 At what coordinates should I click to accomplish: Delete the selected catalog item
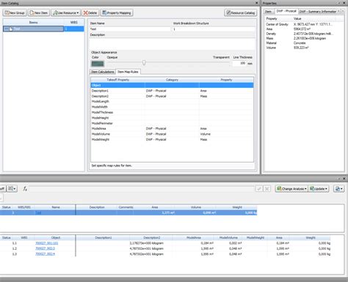[90, 12]
